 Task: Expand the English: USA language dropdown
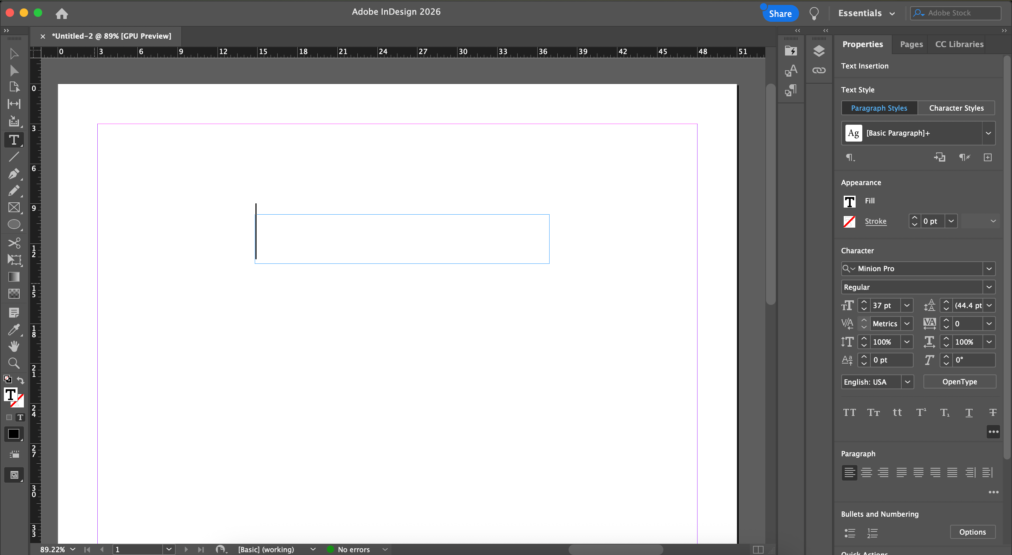(907, 382)
